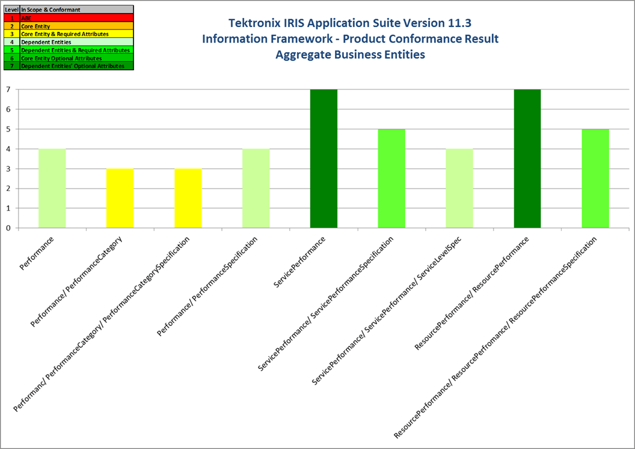Select the orange Core Entity legend row
Screen dimensions: 635x449
pos(69,26)
